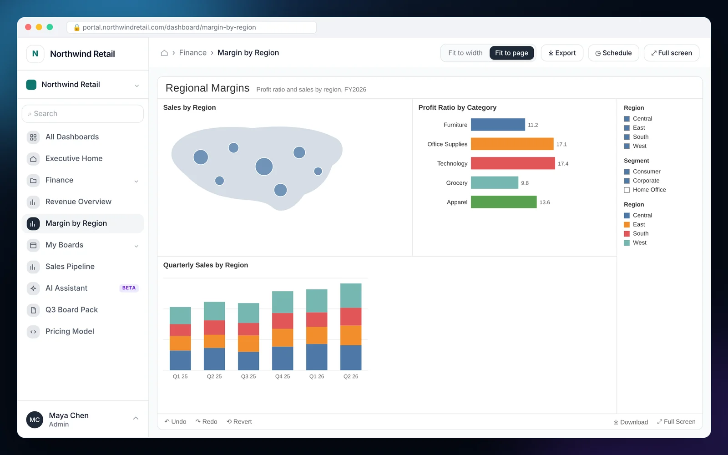Screen dimensions: 728x455
Task: Click Full Screen in the dashboard footer
Action: click(x=676, y=422)
